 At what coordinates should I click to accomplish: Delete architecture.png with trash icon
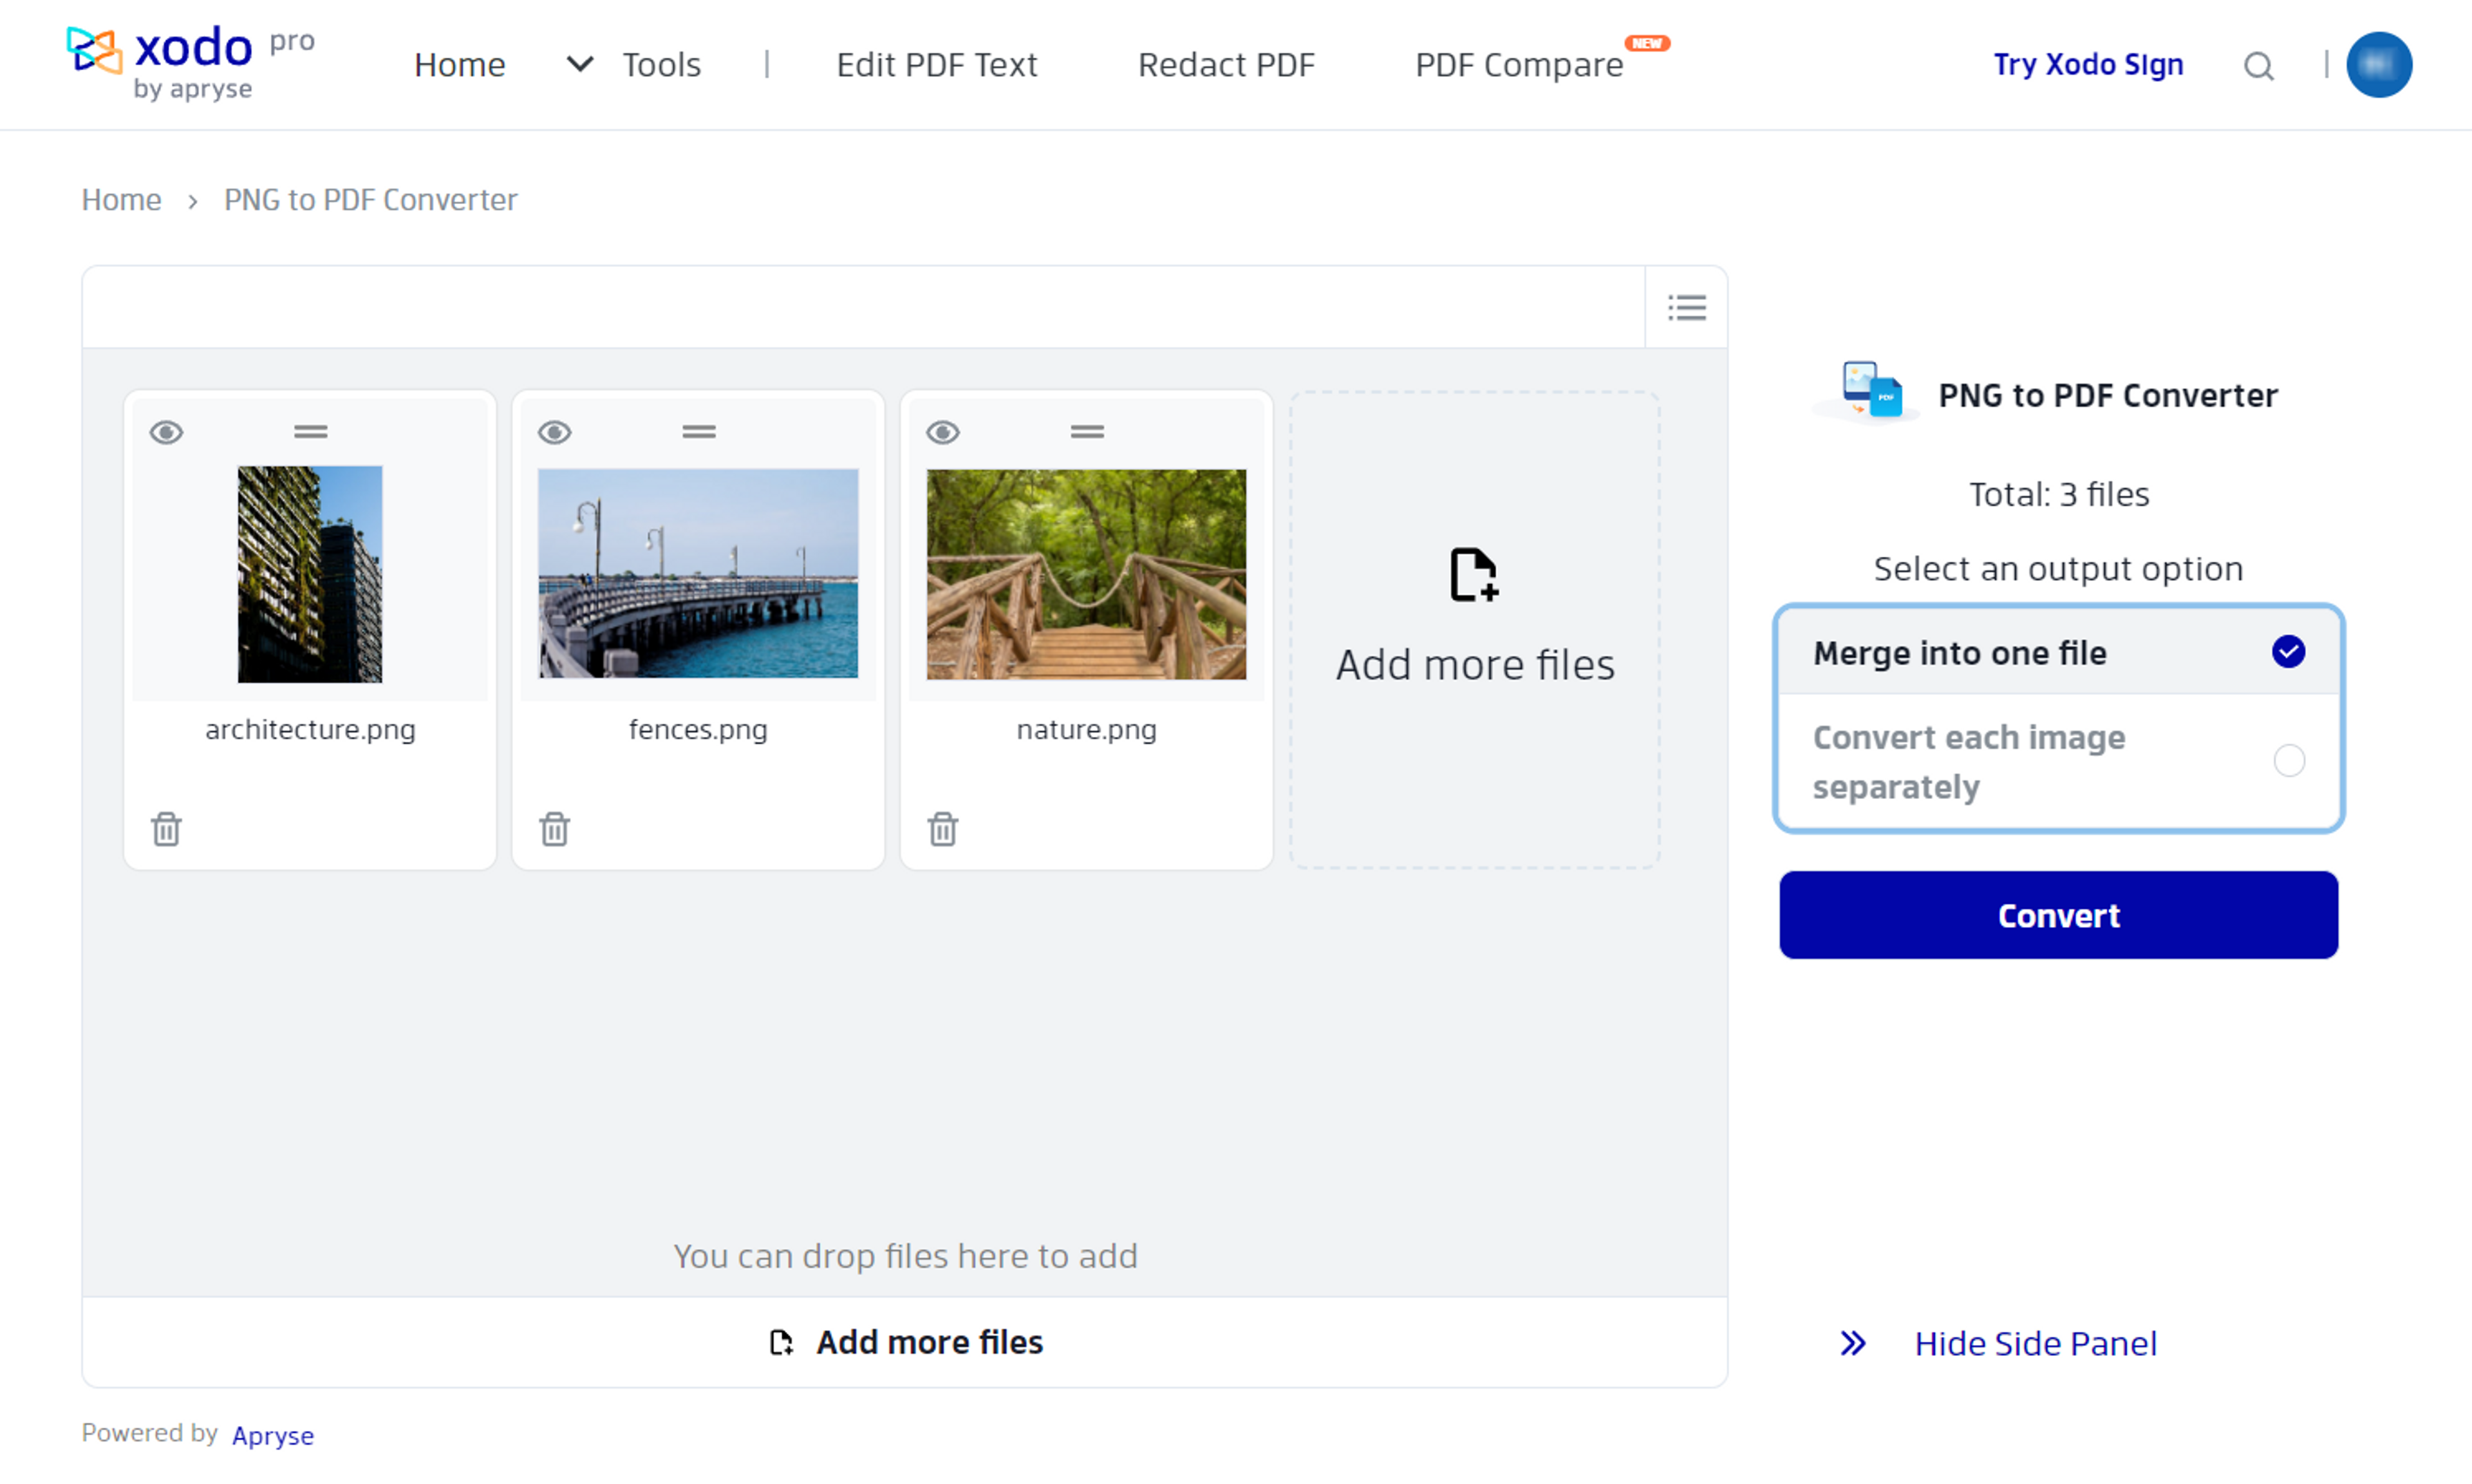[x=167, y=829]
